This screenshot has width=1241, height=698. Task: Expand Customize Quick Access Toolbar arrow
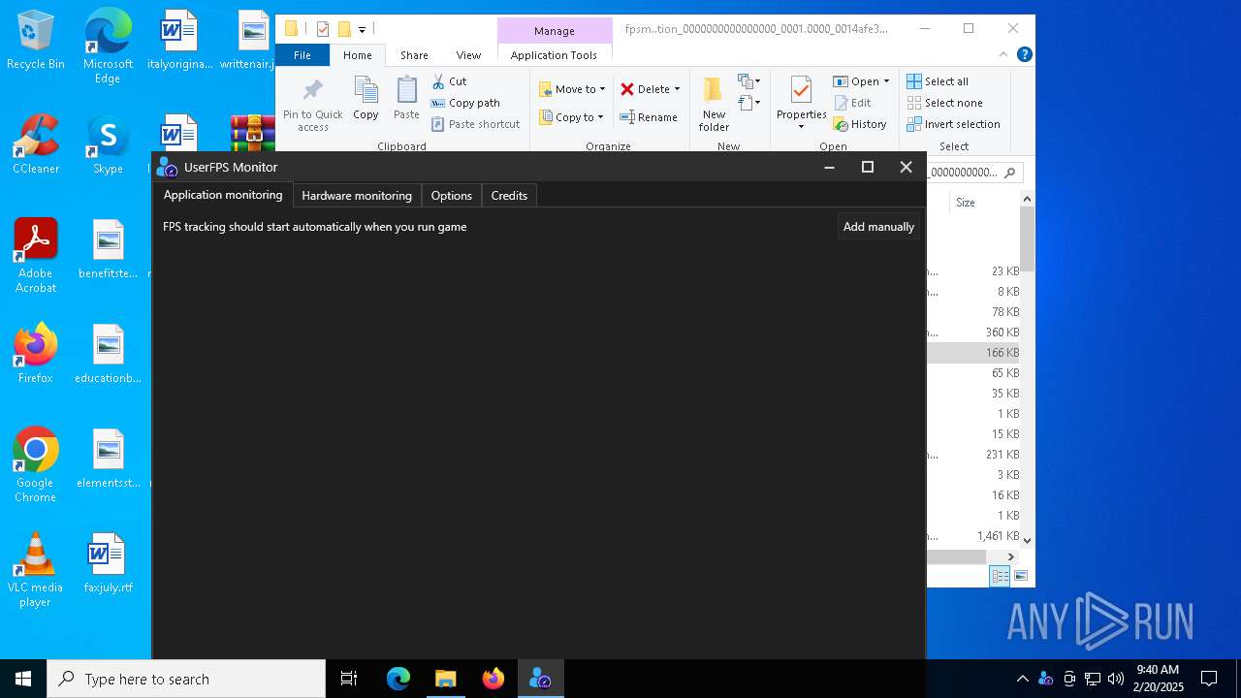click(x=362, y=30)
